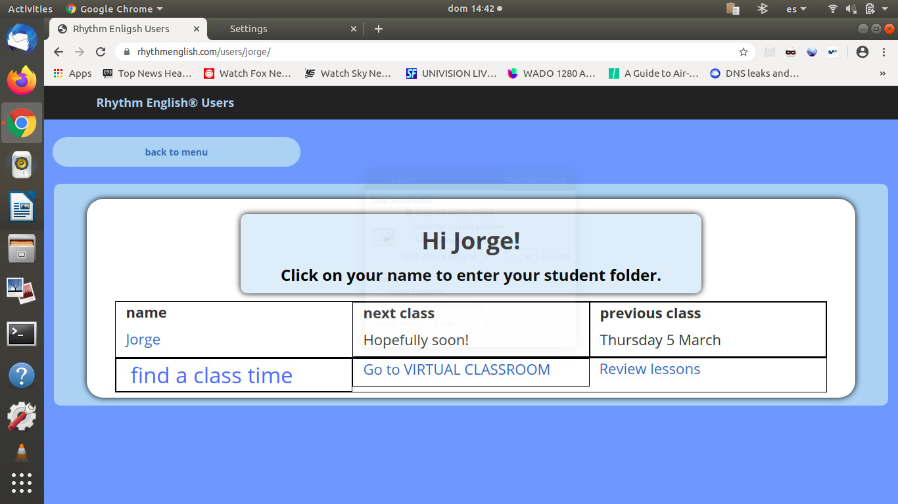Click the 'back to menu' button
Image resolution: width=898 pixels, height=504 pixels.
click(176, 152)
